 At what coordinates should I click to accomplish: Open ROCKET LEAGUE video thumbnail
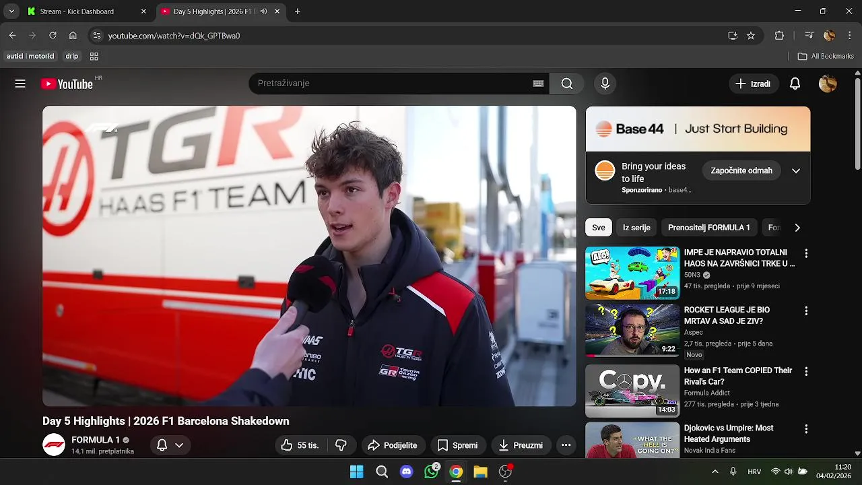[632, 330]
